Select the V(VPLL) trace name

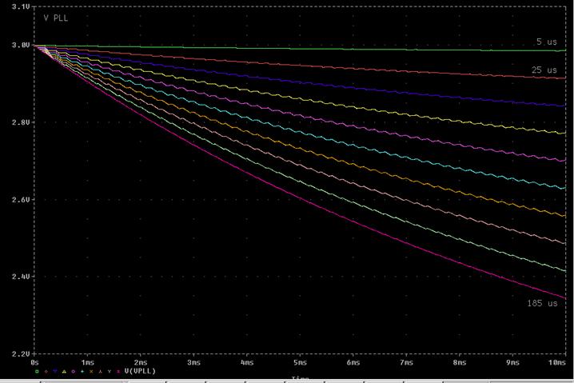point(140,371)
